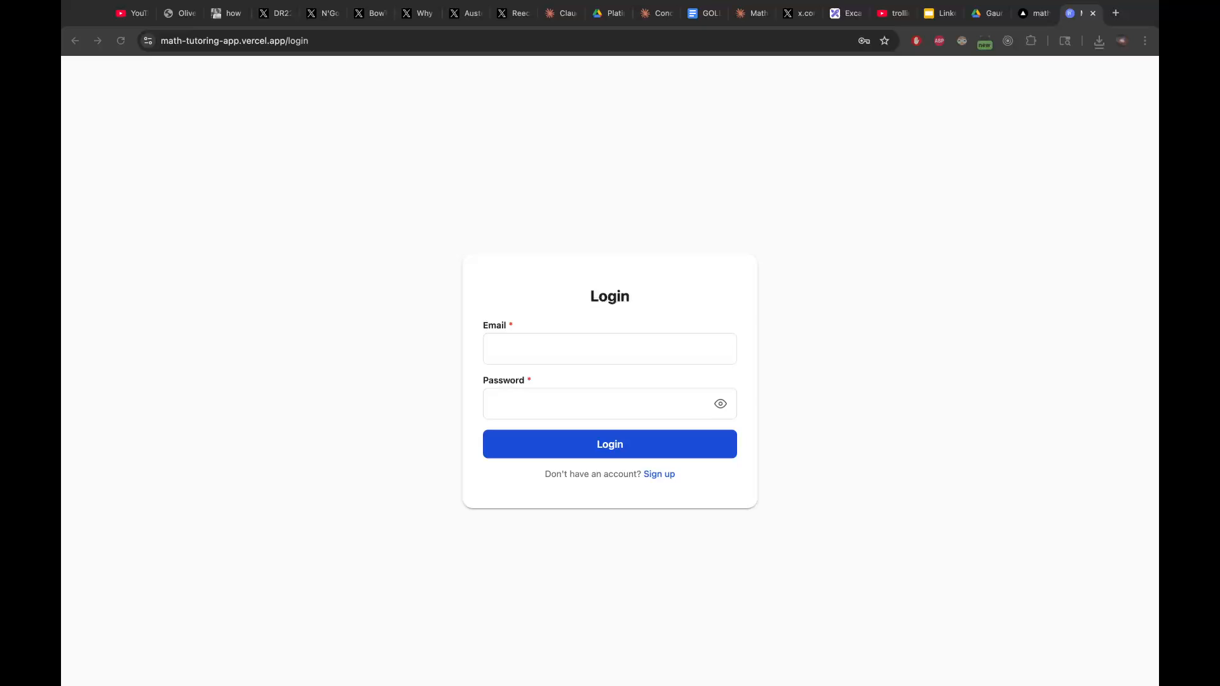Click the AdBlock Plus extension icon
Viewport: 1220px width, 686px height.
[939, 41]
